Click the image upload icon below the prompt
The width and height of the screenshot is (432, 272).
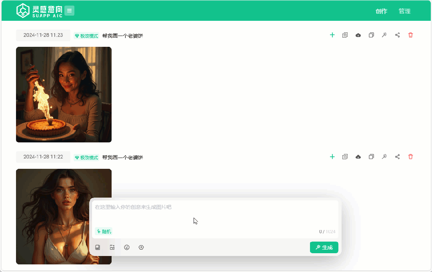click(x=112, y=248)
